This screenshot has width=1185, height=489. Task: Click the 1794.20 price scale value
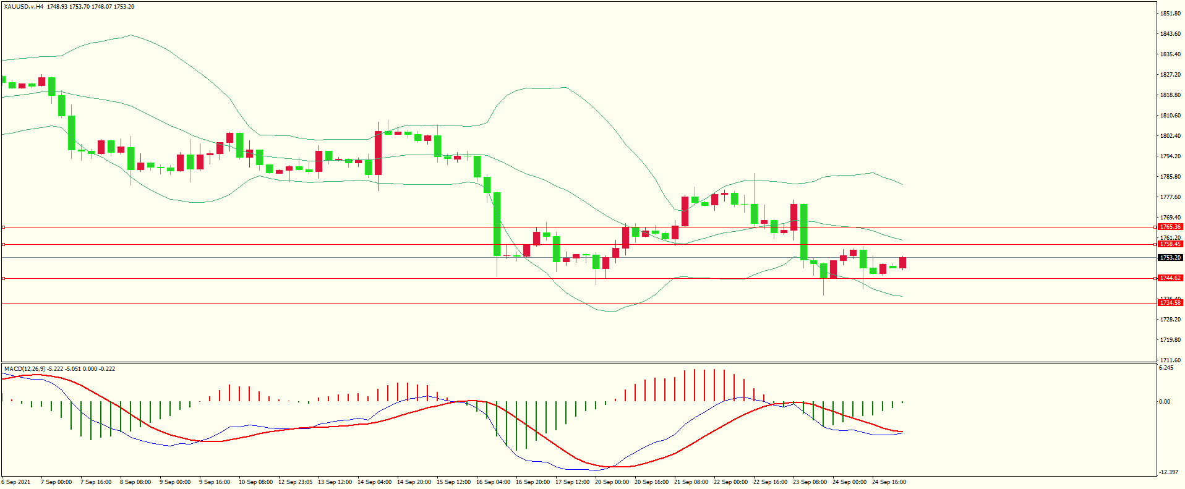pyautogui.click(x=1170, y=156)
